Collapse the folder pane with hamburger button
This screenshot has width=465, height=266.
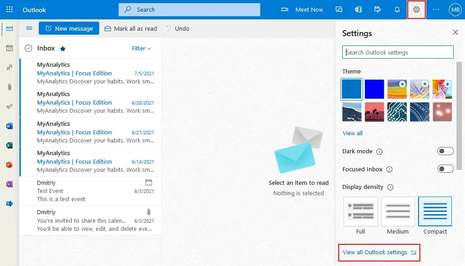click(29, 28)
